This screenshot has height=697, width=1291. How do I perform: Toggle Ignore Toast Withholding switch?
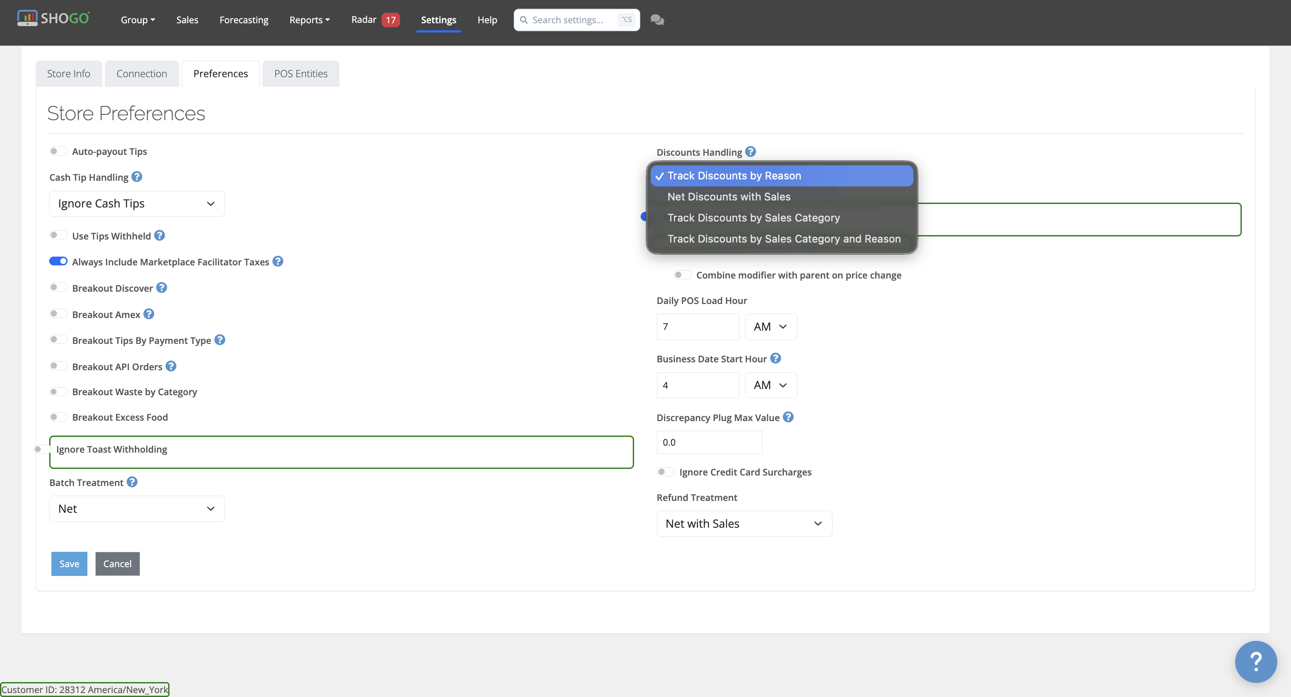(42, 449)
